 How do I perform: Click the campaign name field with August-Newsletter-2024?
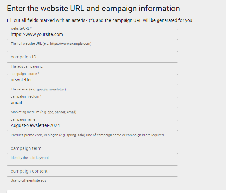(92, 125)
